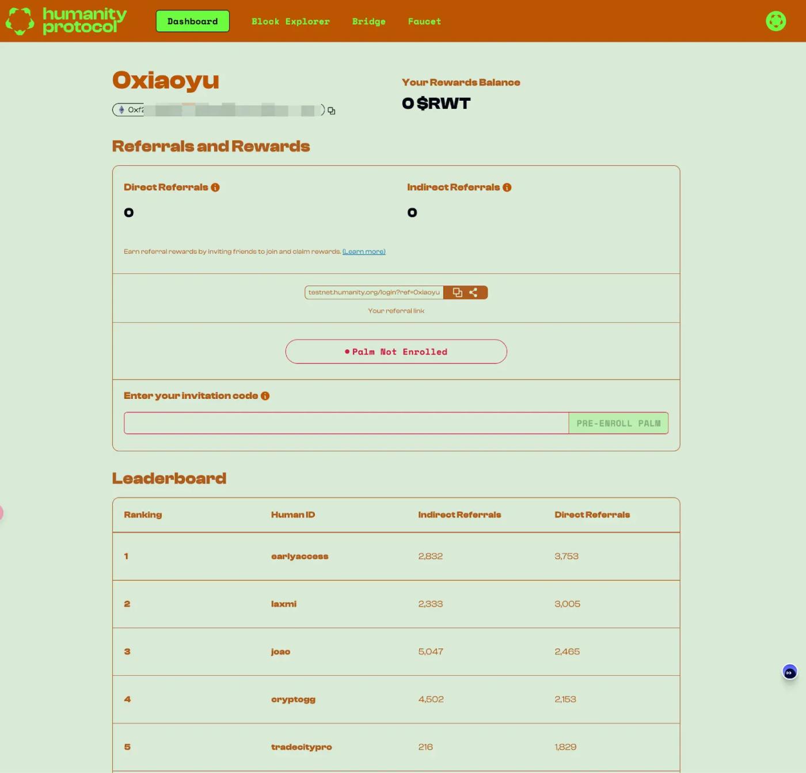Click laxmi indirect referrals value 2,333
The width and height of the screenshot is (806, 773).
pyautogui.click(x=431, y=604)
